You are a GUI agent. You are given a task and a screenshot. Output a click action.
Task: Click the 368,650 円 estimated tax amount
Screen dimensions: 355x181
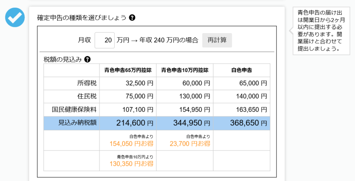point(248,123)
